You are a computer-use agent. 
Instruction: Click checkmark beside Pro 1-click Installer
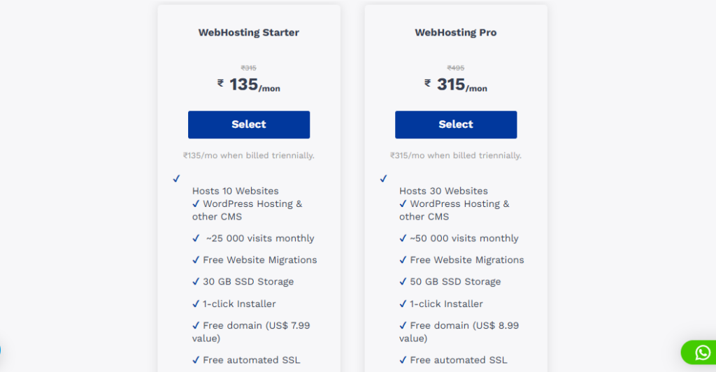(403, 303)
